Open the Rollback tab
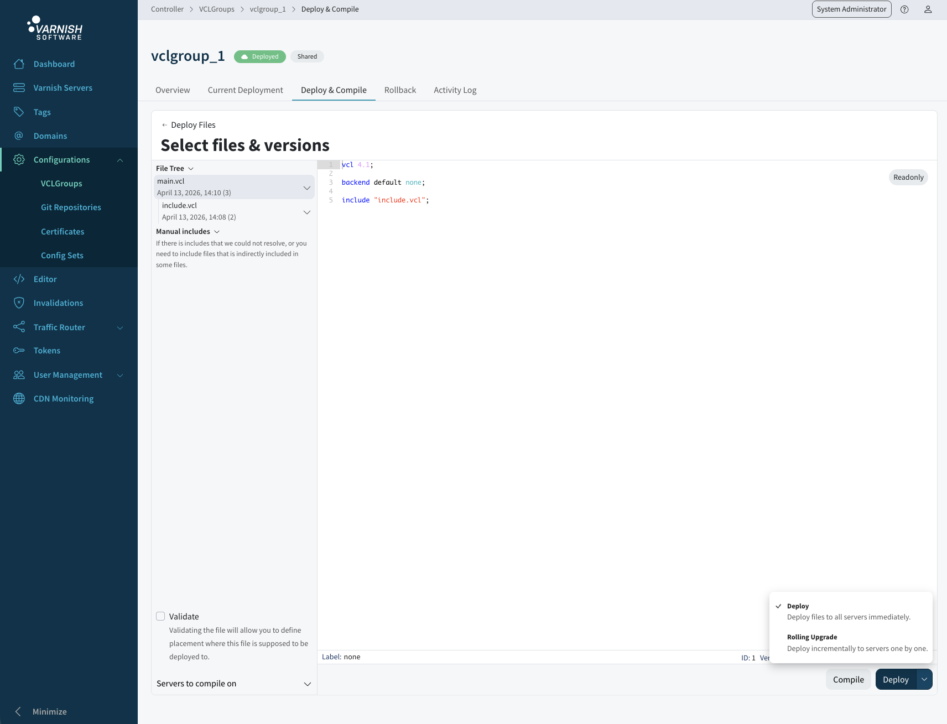The height and width of the screenshot is (724, 947). click(400, 90)
